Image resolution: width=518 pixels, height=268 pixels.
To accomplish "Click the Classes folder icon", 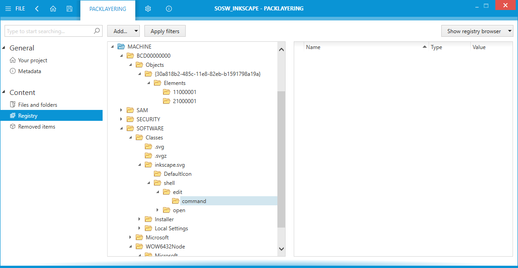I will (139, 137).
